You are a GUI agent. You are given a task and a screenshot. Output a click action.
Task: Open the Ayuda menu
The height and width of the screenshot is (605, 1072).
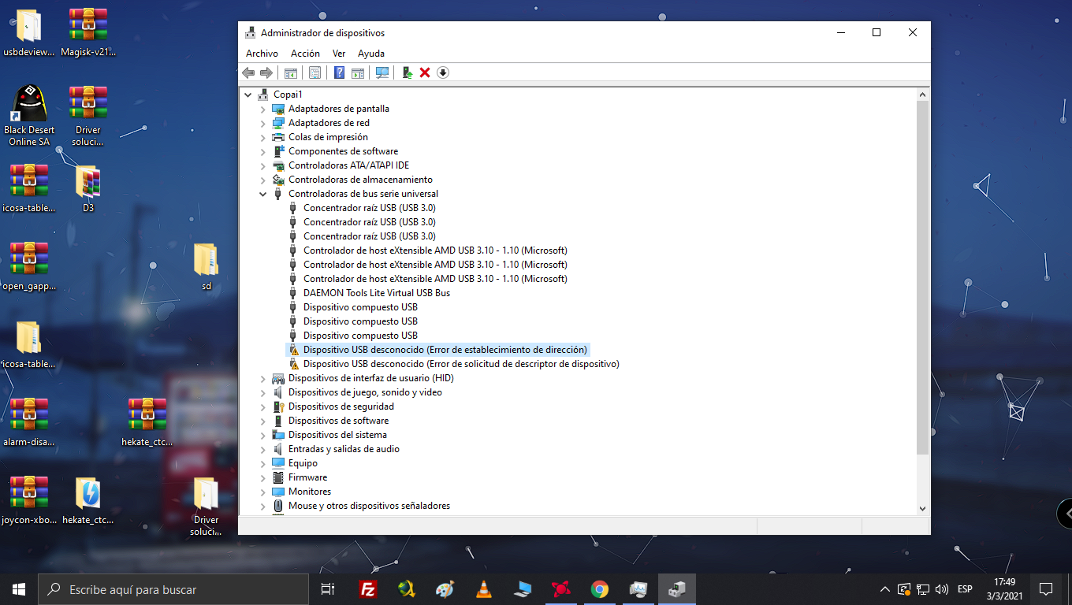[371, 54]
